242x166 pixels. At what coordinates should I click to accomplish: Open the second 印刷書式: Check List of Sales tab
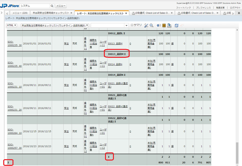(x=198, y=13)
